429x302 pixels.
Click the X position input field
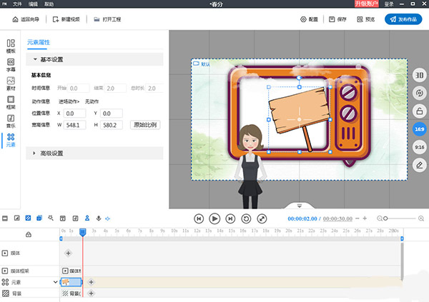click(x=74, y=114)
